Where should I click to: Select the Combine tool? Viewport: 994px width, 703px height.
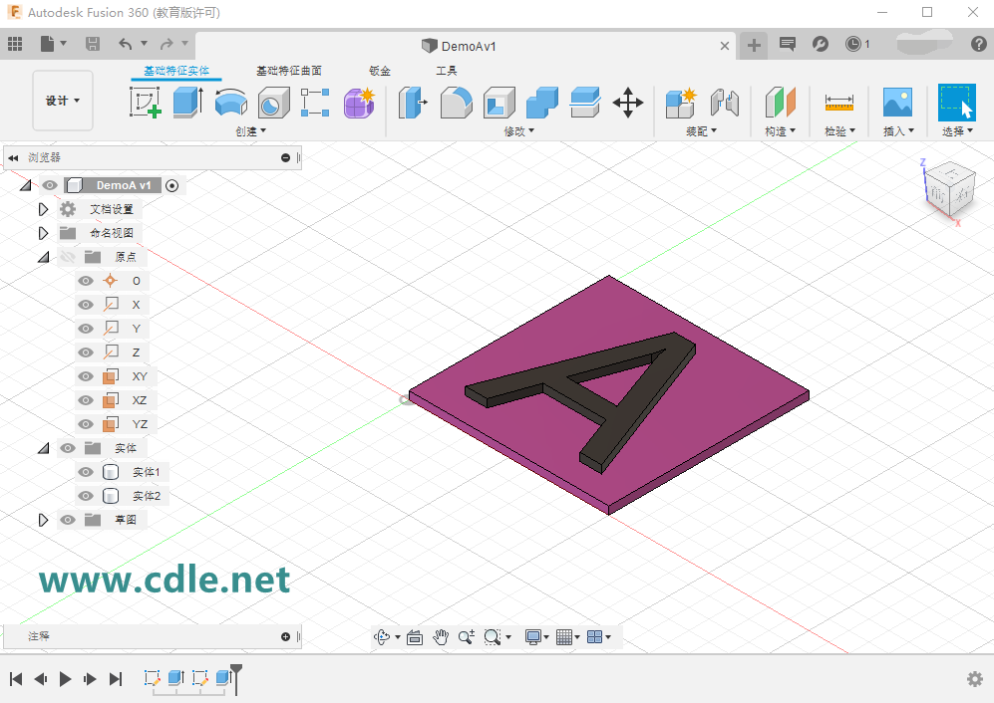click(542, 103)
